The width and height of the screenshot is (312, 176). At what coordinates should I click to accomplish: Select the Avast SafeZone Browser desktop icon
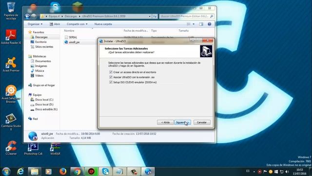coord(11,94)
